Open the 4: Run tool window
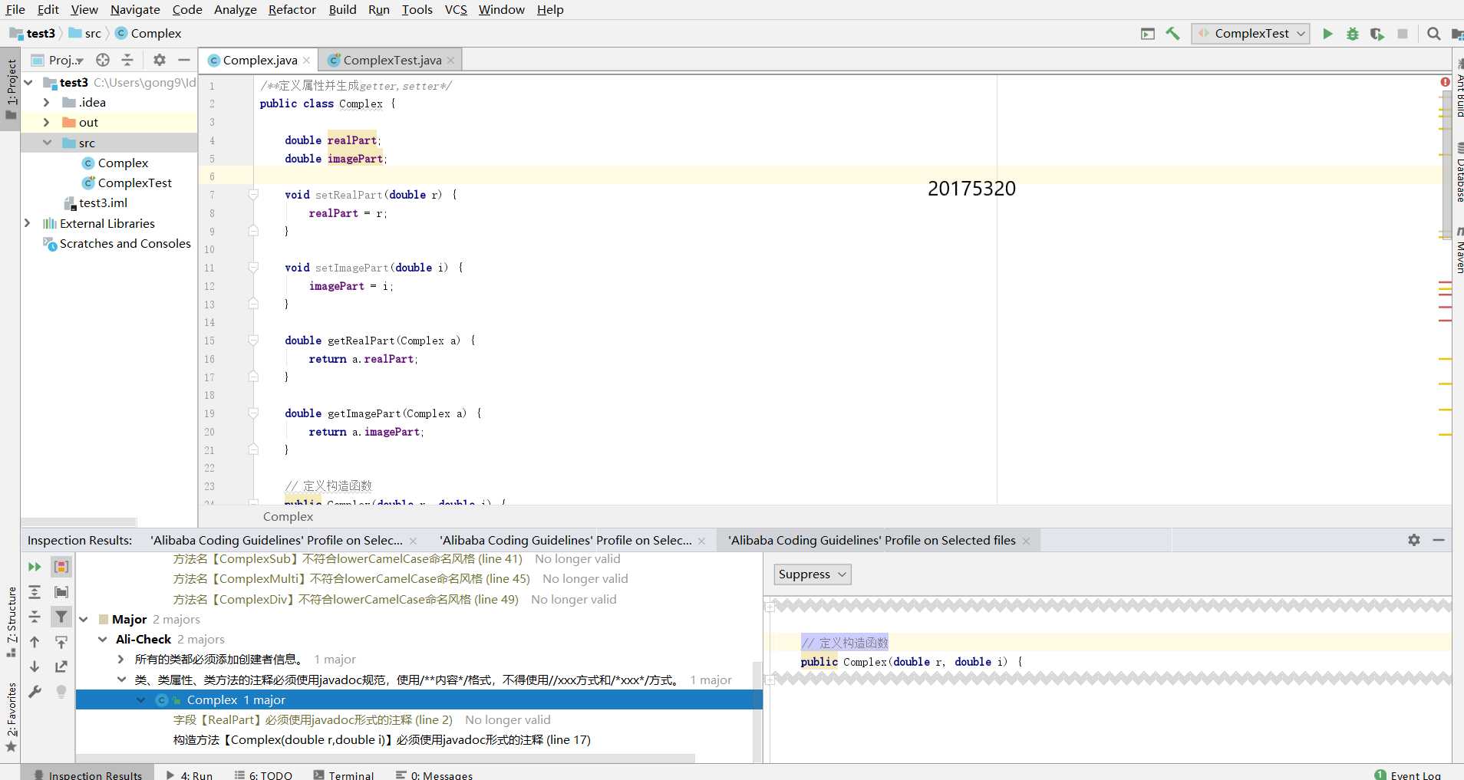 (190, 775)
